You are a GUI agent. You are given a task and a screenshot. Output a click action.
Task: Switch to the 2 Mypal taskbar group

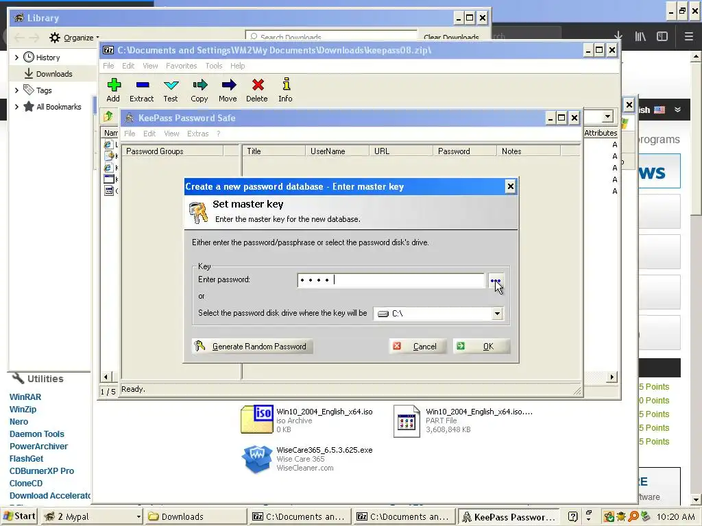[92, 516]
